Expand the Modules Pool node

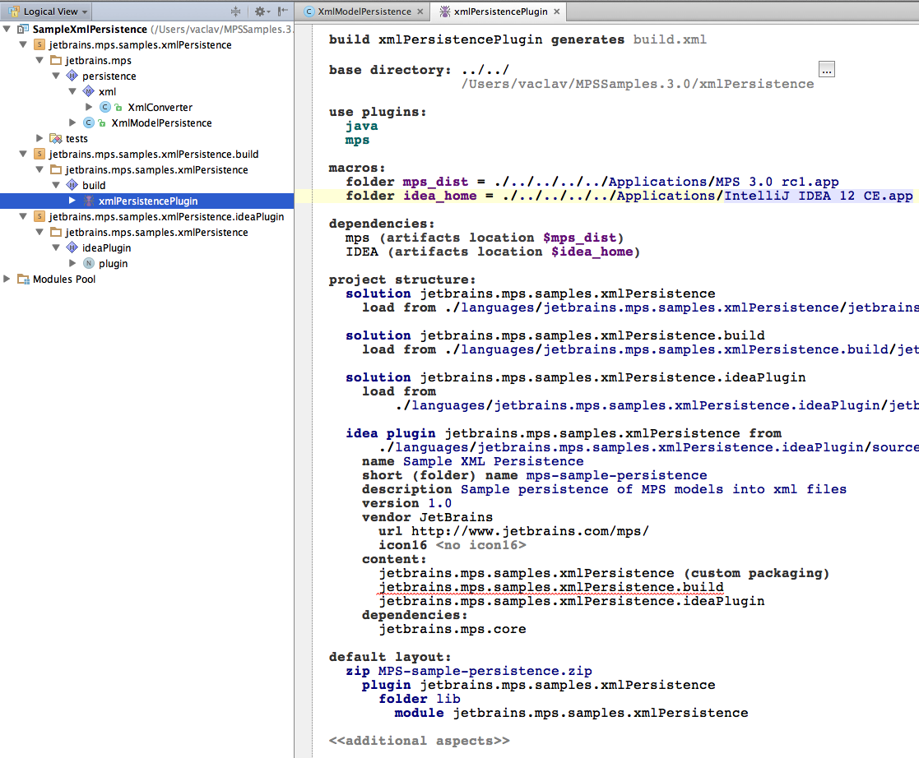tap(7, 279)
